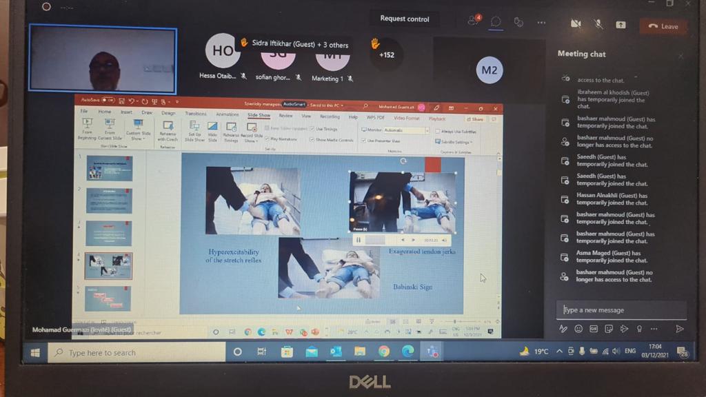The width and height of the screenshot is (706, 397).
Task: Select the Slide Show ribbon tab
Action: tap(259, 115)
